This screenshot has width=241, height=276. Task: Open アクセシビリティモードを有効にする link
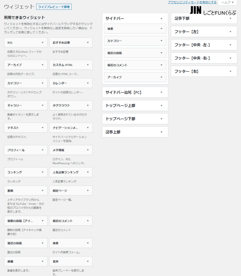(x=192, y=2)
